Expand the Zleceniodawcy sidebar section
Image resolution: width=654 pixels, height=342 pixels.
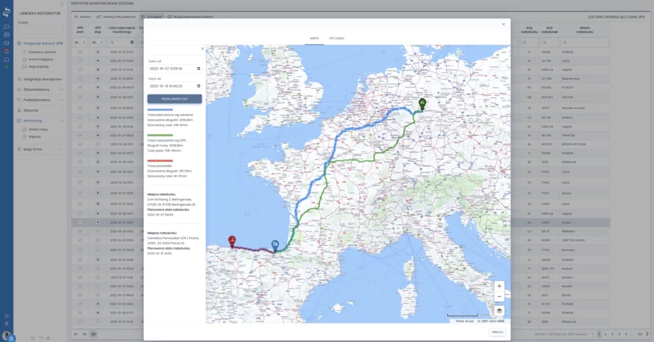(62, 89)
